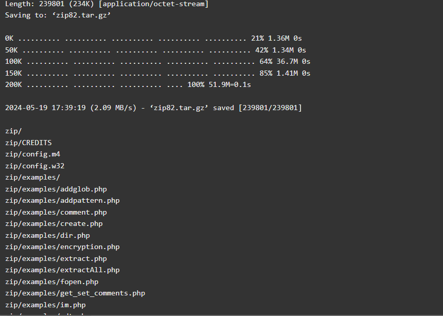Click the 100K 64% progress line
Image resolution: width=443 pixels, height=316 pixels.
(x=157, y=62)
